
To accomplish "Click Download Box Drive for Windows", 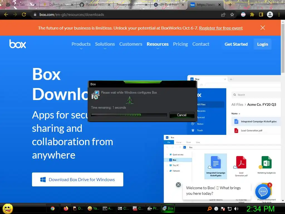I will coord(78,179).
